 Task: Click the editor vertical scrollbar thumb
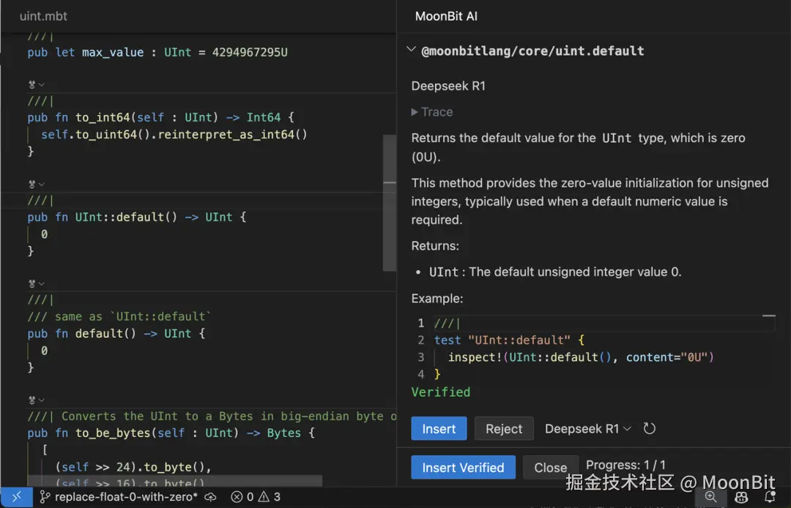point(389,203)
